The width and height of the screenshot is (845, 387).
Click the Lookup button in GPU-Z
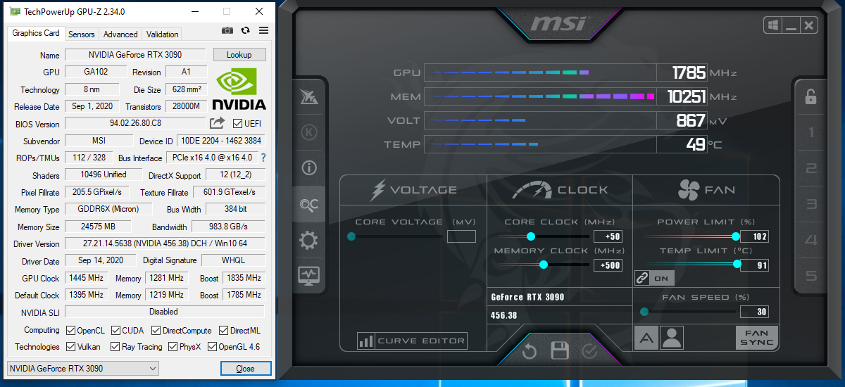pyautogui.click(x=239, y=55)
